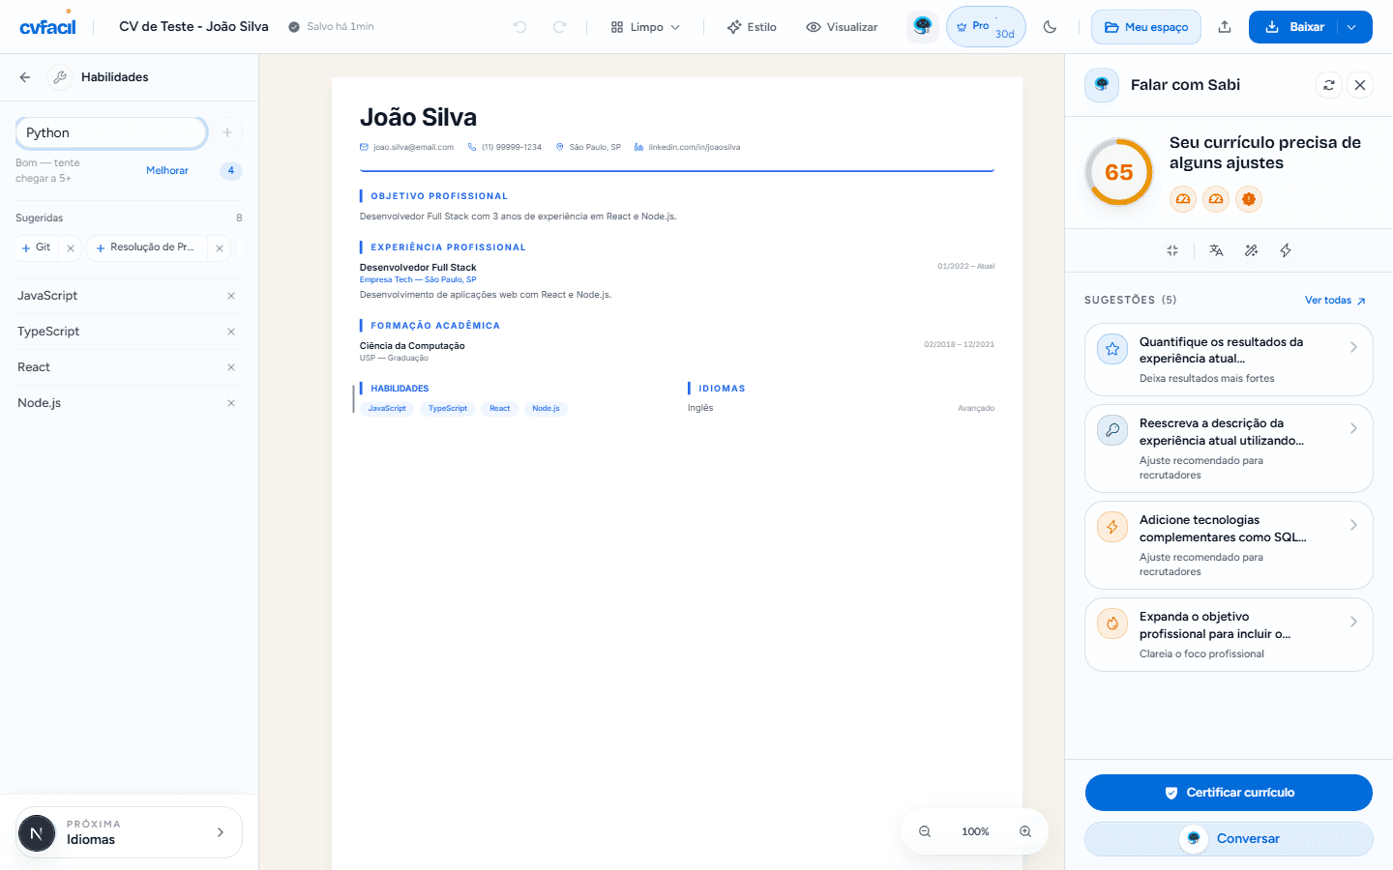Expand the Expanda o objetivo suggestion

pos(1229,634)
